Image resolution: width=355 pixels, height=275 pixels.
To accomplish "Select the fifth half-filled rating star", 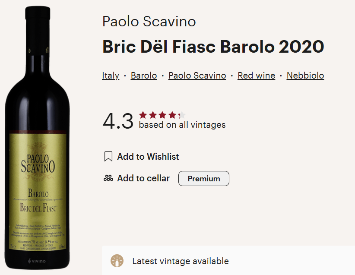I will pos(182,115).
